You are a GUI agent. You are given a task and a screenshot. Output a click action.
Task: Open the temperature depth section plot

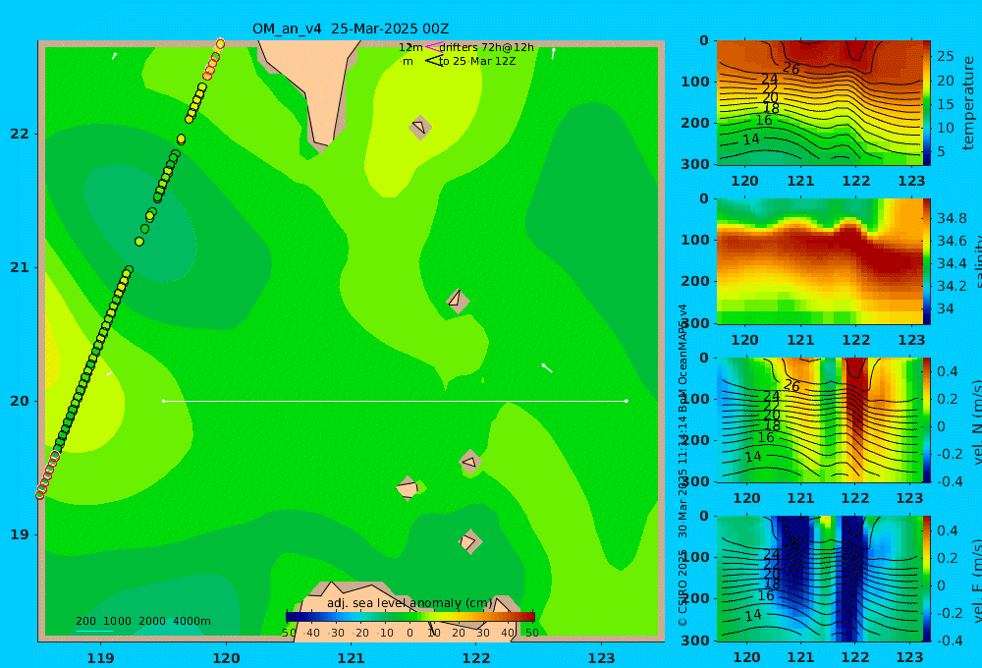point(819,103)
